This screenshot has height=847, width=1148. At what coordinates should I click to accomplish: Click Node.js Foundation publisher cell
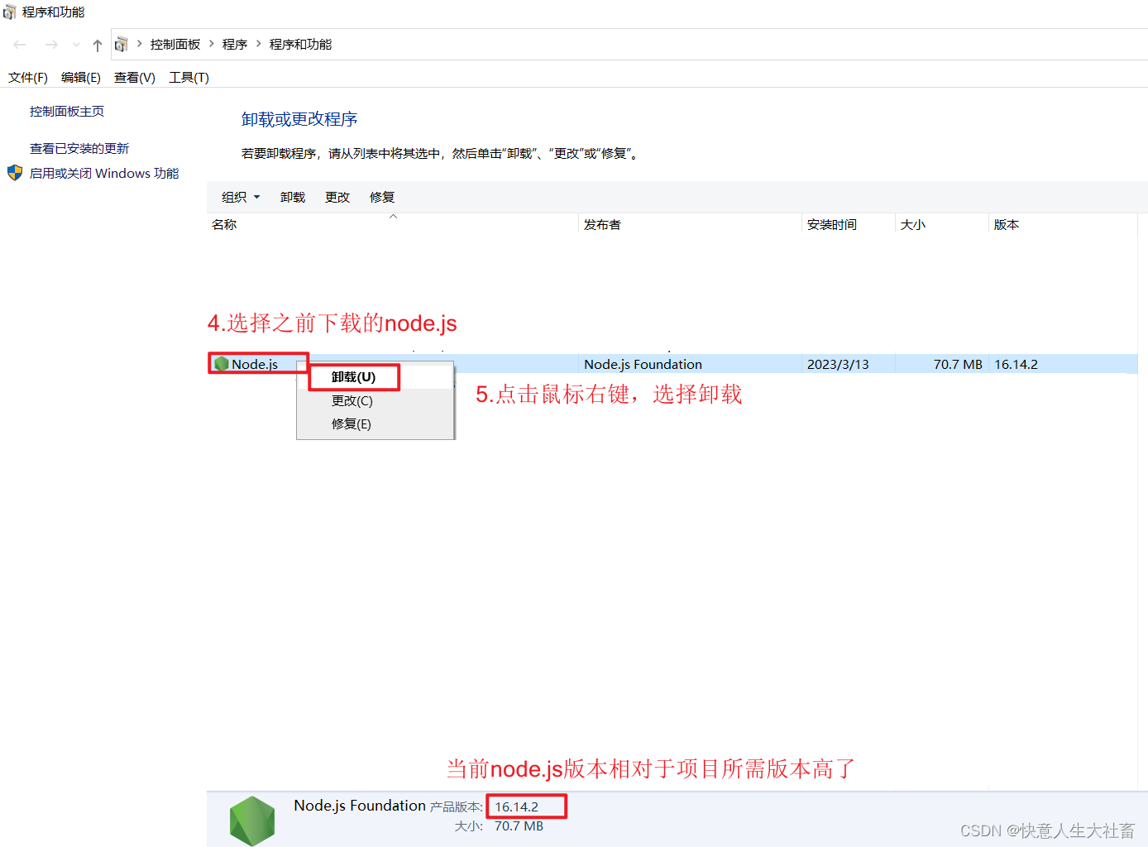tap(643, 364)
